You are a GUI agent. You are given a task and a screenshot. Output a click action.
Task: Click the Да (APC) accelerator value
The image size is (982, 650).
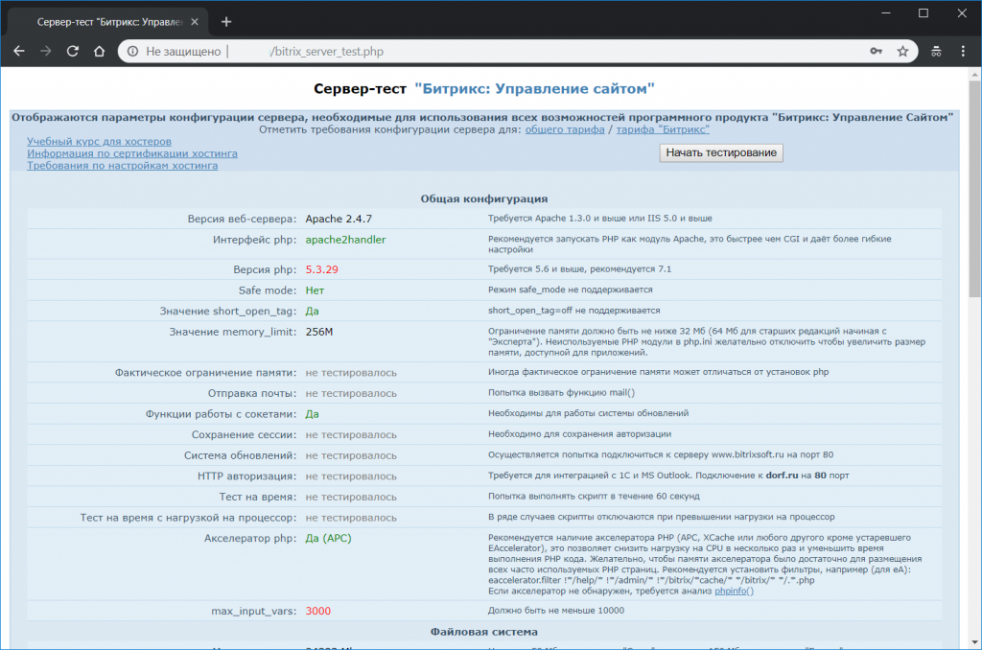pos(328,538)
